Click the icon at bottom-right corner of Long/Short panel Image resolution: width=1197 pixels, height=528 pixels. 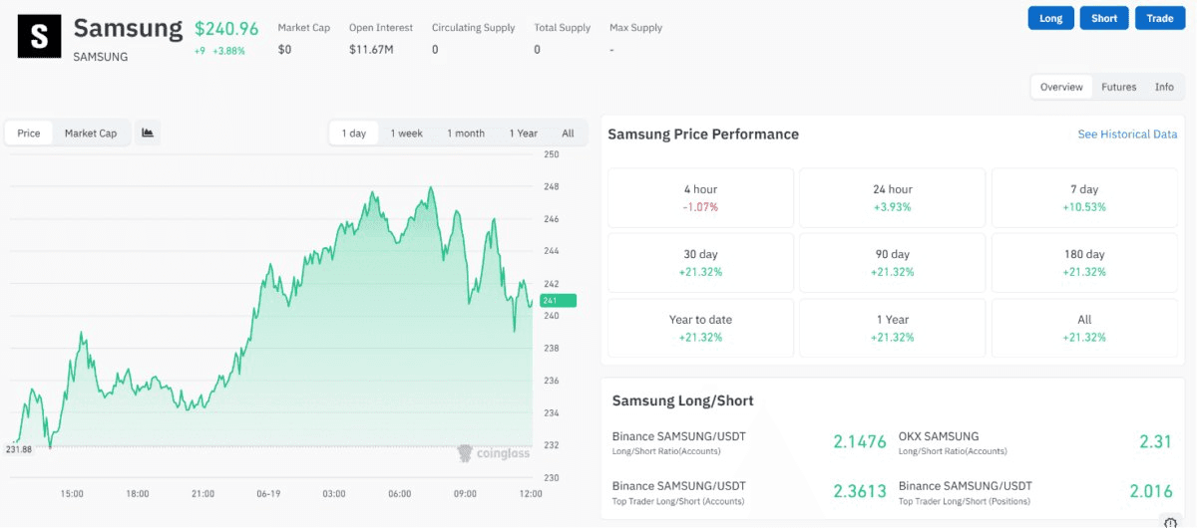pos(1172,522)
